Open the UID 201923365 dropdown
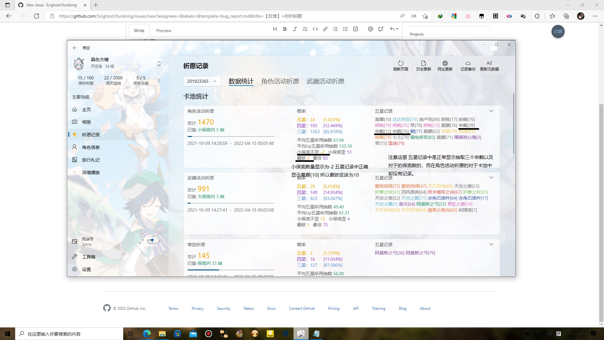The width and height of the screenshot is (604, 340). click(x=202, y=81)
